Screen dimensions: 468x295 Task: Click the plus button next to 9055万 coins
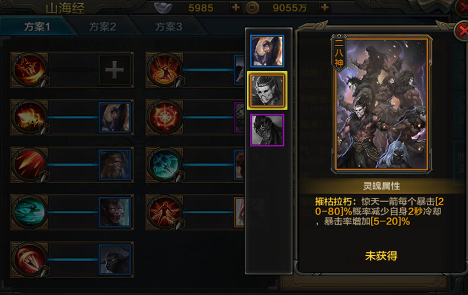coord(325,7)
